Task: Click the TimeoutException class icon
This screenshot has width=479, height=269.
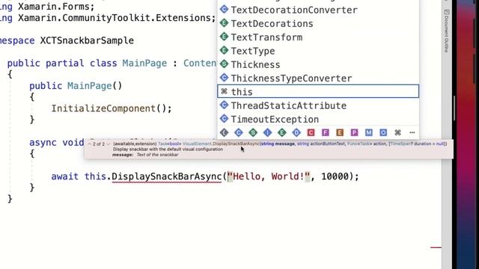Action: (225, 119)
